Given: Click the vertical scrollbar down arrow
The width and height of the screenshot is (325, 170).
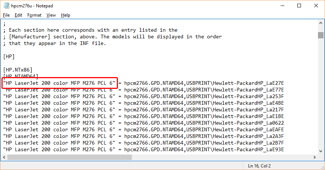Looking at the screenshot, I should point(321,151).
